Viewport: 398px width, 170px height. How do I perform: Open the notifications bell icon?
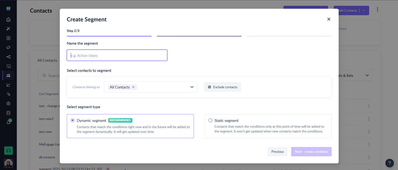(8, 122)
